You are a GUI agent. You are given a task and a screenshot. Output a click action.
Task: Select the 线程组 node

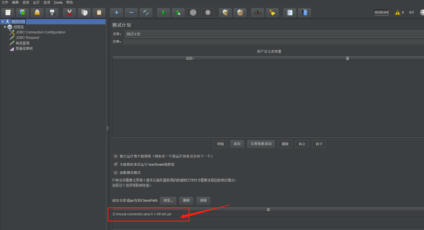click(18, 27)
